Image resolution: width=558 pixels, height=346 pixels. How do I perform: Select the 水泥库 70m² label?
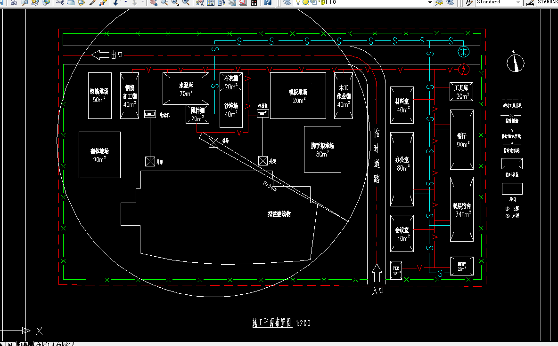coord(186,89)
